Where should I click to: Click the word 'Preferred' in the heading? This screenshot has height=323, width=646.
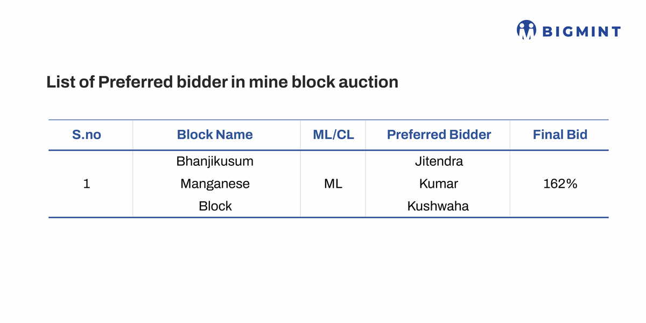click(x=136, y=82)
